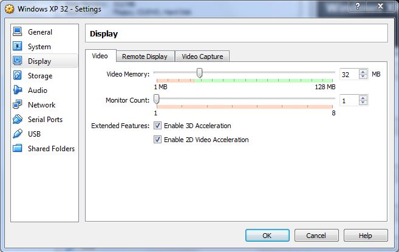
Task: Decrease Video Memory with down arrow
Action: [x=363, y=77]
